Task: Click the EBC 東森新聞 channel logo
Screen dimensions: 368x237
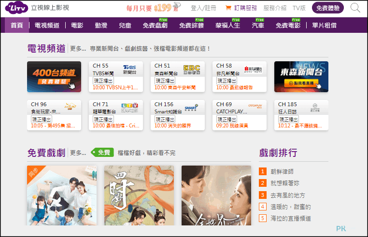Action: point(192,70)
